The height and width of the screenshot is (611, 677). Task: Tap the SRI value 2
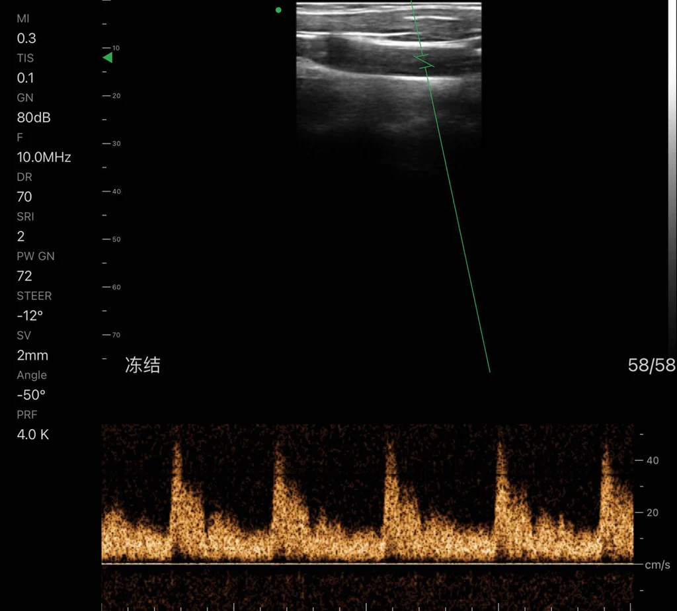point(20,237)
